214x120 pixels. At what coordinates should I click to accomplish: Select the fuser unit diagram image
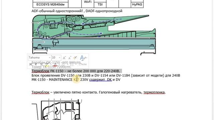pos(57,110)
